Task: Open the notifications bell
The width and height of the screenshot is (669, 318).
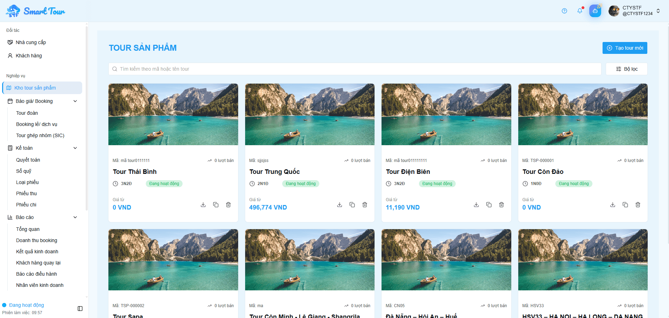Action: [x=580, y=11]
